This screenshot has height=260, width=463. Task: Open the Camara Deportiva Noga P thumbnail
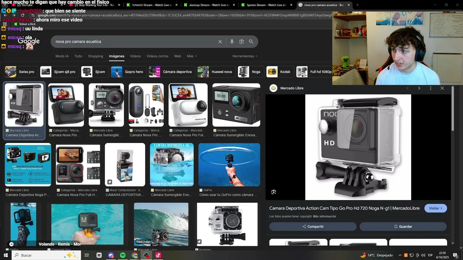click(x=28, y=165)
